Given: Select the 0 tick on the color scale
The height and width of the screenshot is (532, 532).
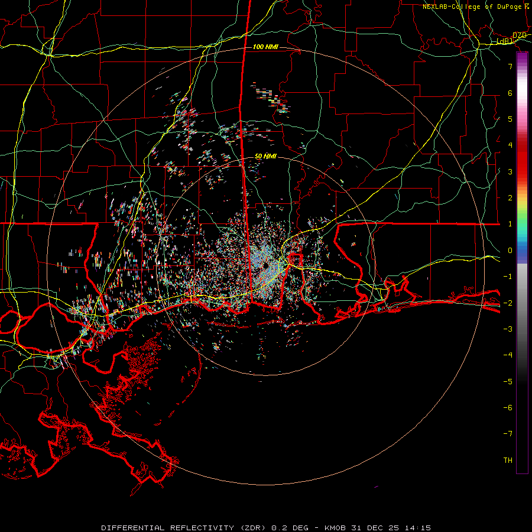Looking at the screenshot, I should pos(510,251).
